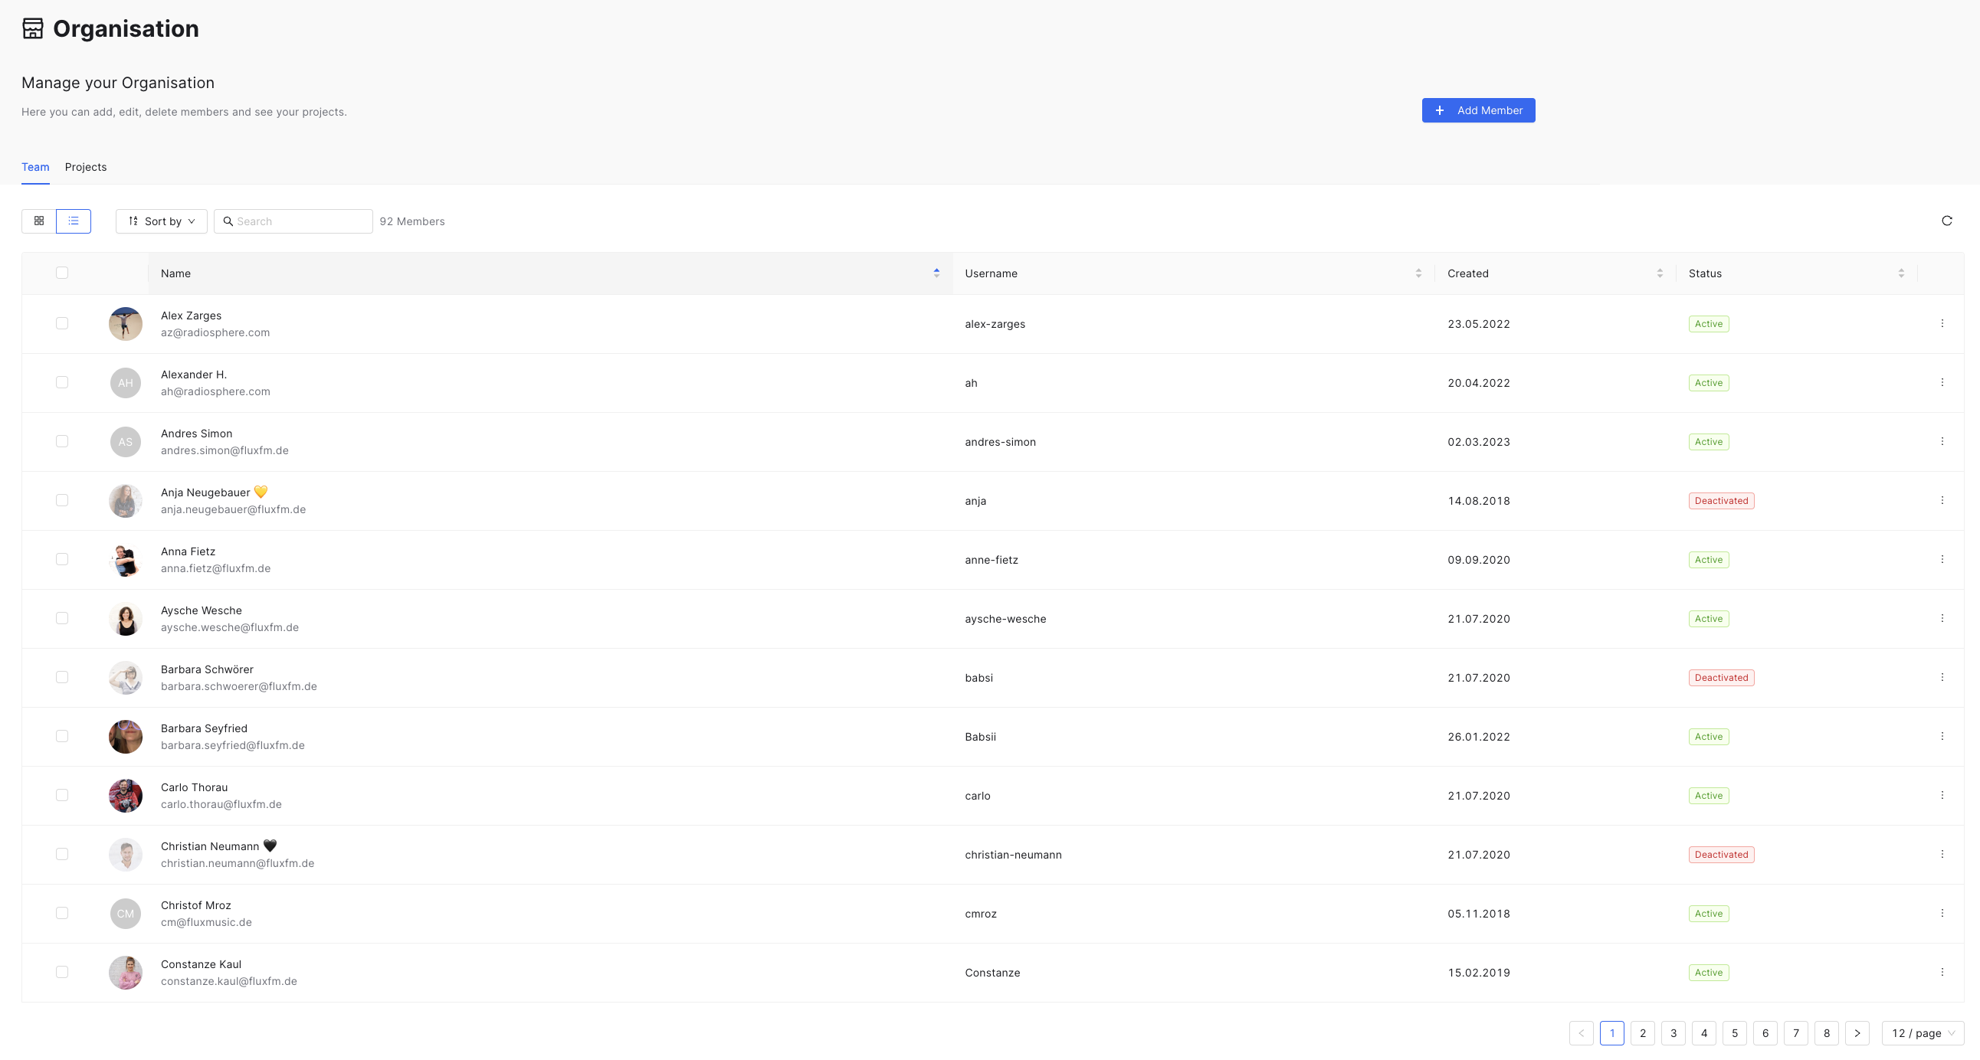Open row actions menu for Constanze Kaul
Screen dimensions: 1980x1060
[x=1942, y=973]
